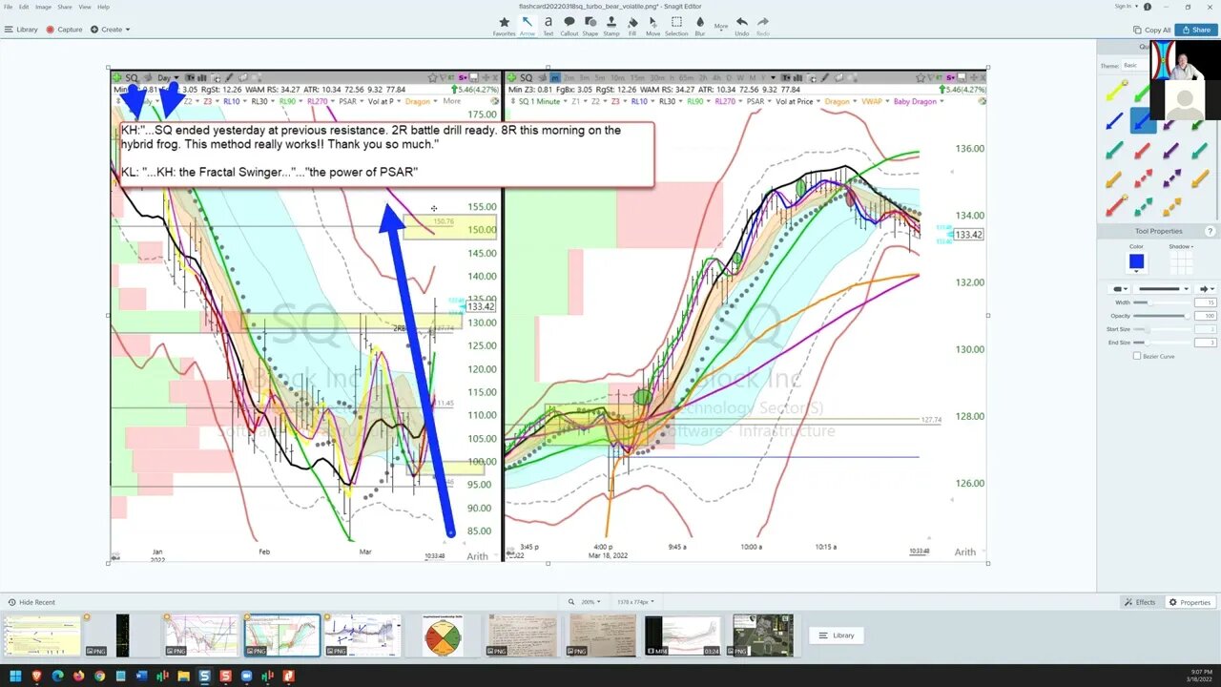
Task: Click the Opacity value field
Action: 1207,316
